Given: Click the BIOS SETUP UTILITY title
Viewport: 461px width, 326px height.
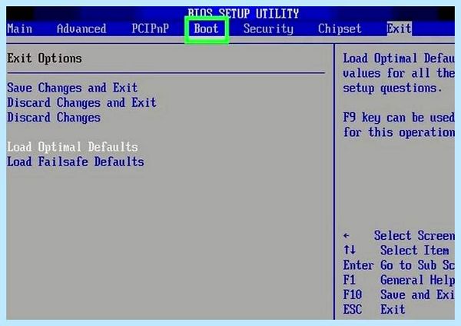Looking at the screenshot, I should 244,13.
